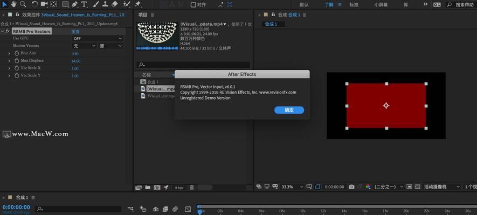This screenshot has width=477, height=215.
Task: Click Interpret Footage icon in Project panel
Action: 139,188
